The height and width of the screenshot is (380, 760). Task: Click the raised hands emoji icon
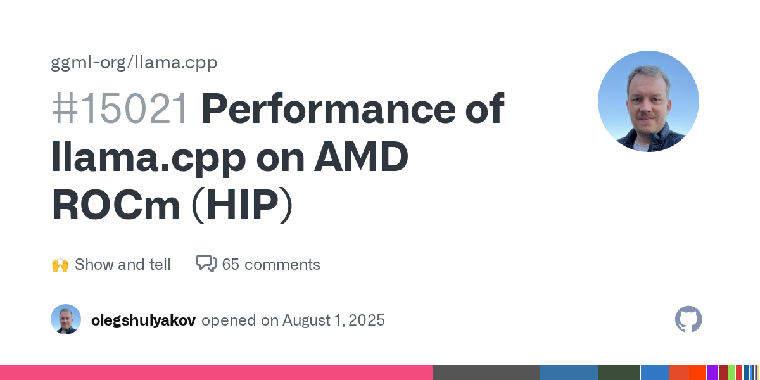[60, 264]
